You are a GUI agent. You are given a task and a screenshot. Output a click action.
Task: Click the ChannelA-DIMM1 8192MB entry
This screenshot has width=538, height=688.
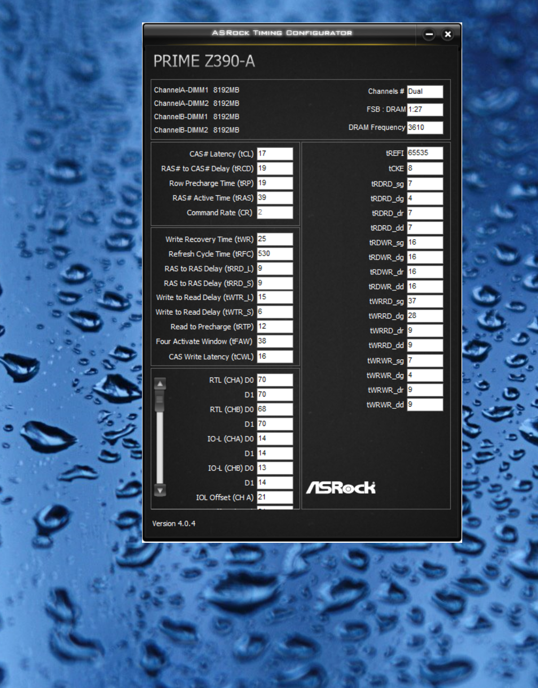point(196,90)
